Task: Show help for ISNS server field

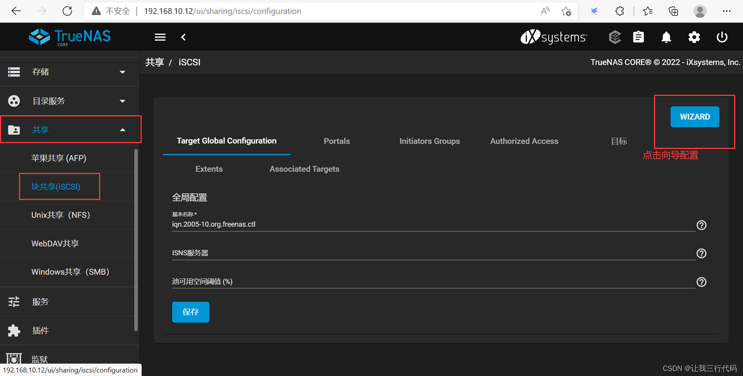Action: pos(702,253)
